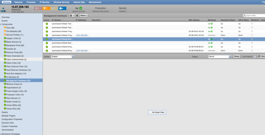Click green check icon beside Rack Servers

(x=5, y=98)
